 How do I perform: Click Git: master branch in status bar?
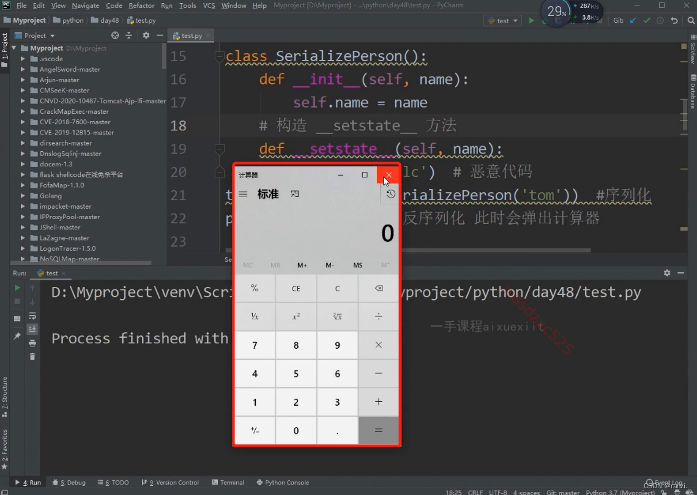pos(563,492)
